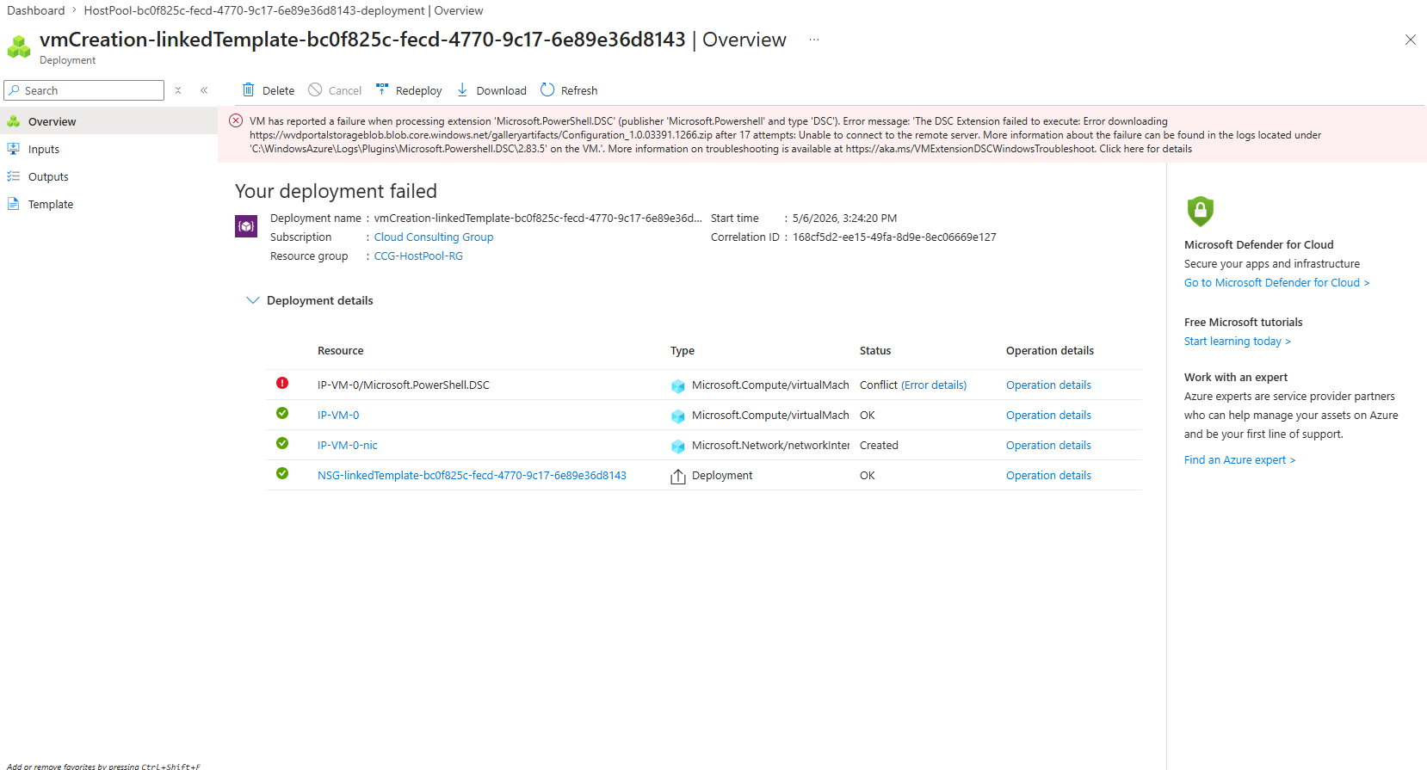Click Start learning today link
1427x770 pixels.
click(1238, 342)
